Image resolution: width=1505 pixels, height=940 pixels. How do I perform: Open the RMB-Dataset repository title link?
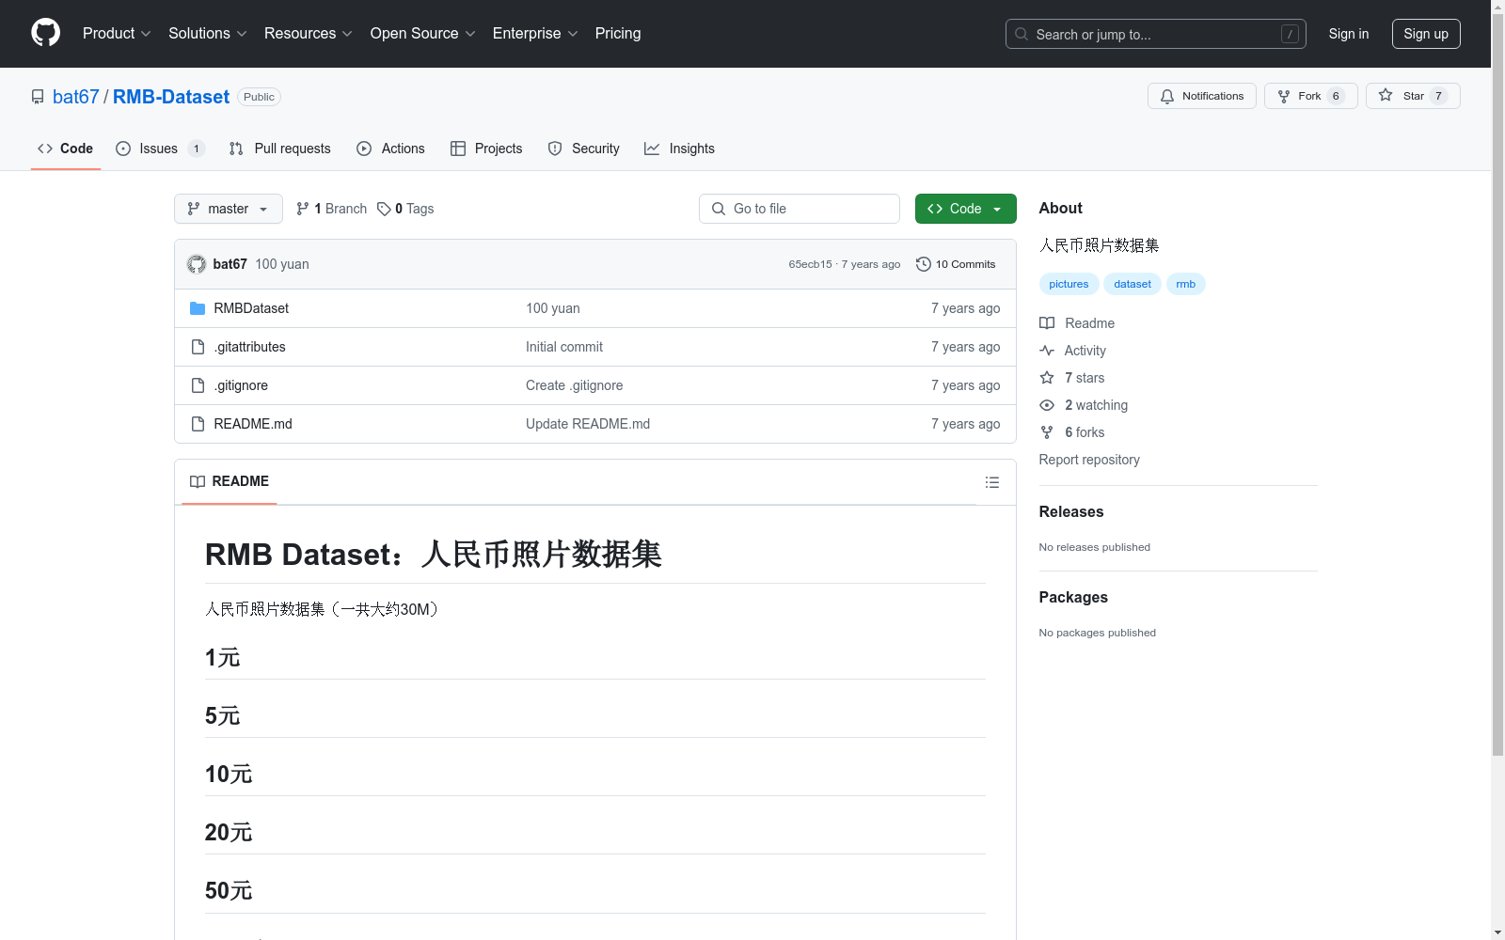(171, 97)
